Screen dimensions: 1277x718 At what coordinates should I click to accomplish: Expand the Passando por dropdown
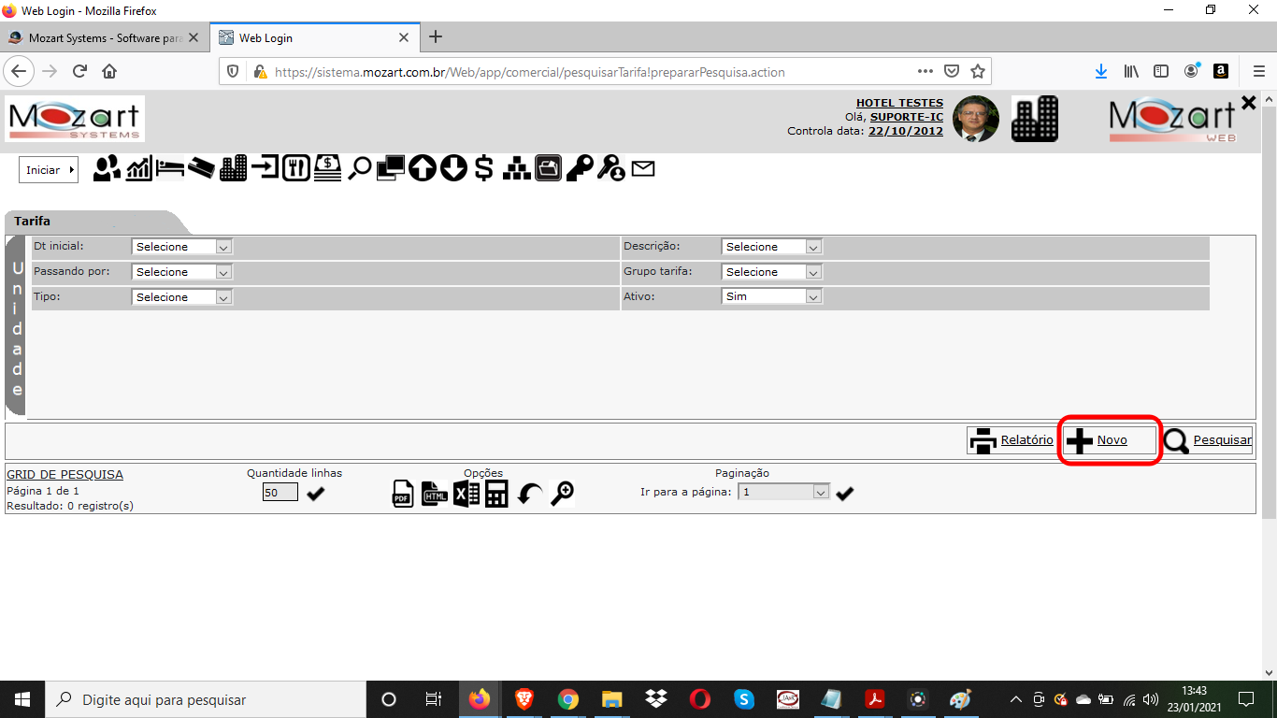(x=182, y=272)
